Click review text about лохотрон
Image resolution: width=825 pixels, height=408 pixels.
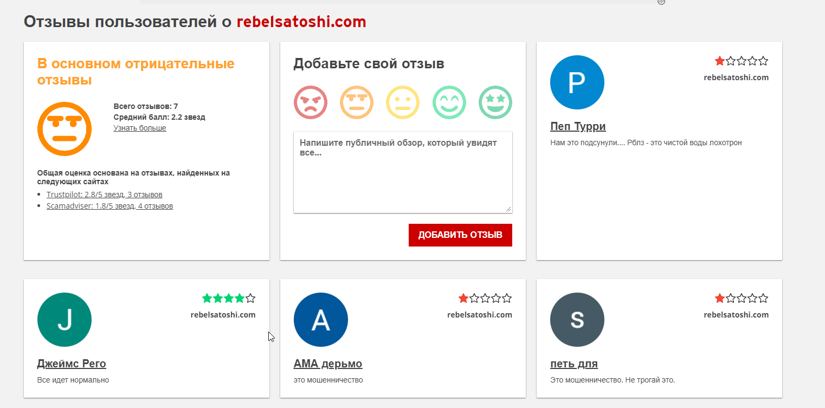click(646, 143)
